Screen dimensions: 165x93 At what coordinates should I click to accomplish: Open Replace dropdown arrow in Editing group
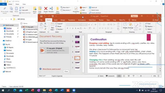point(154,26)
